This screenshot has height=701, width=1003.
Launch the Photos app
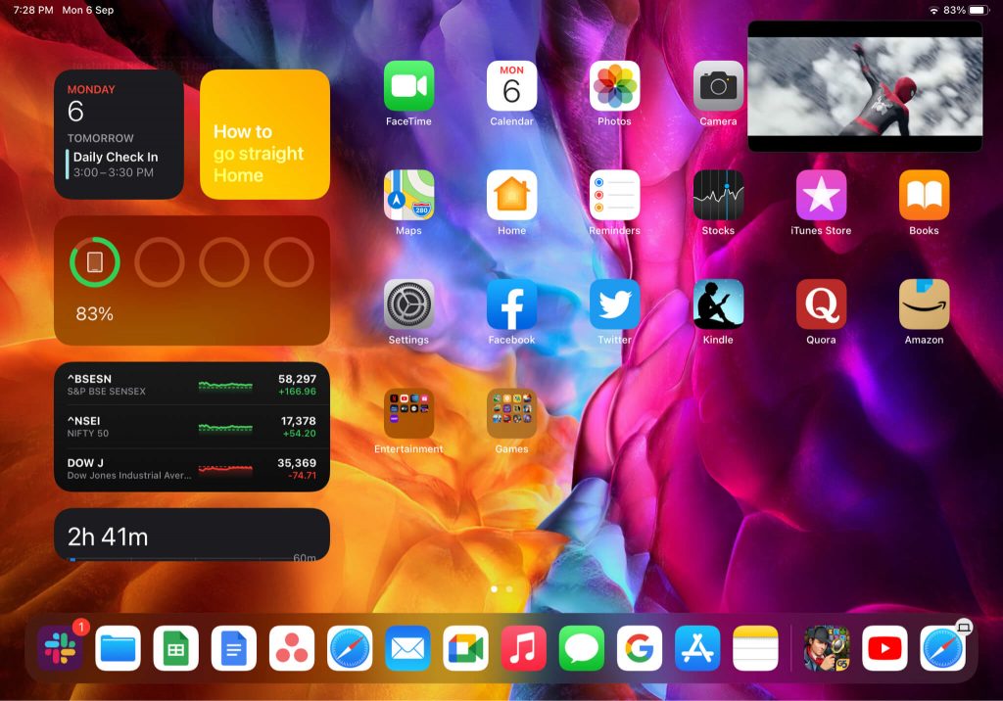[615, 86]
